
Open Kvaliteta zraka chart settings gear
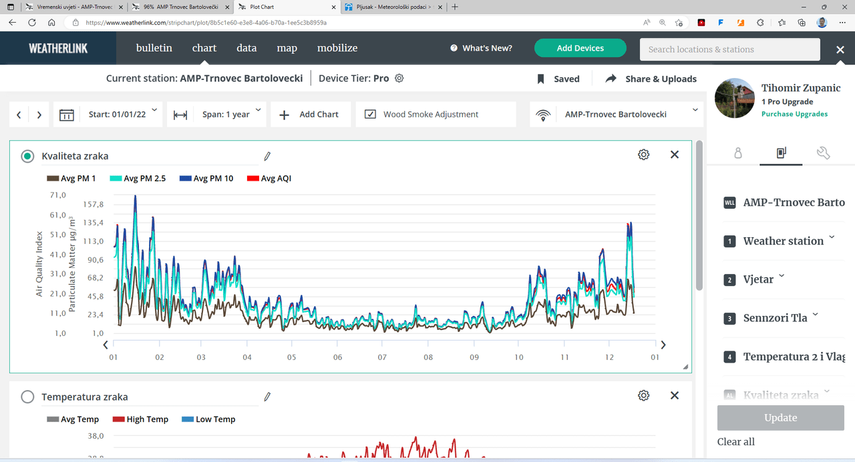pos(644,155)
